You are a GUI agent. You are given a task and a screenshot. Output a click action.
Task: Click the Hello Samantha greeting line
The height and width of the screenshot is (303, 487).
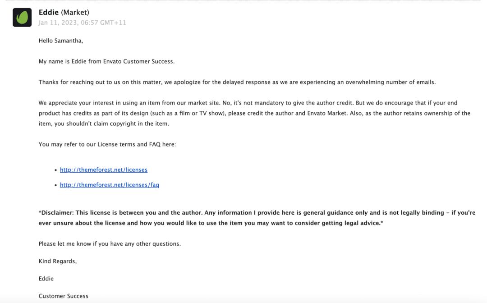coord(60,41)
